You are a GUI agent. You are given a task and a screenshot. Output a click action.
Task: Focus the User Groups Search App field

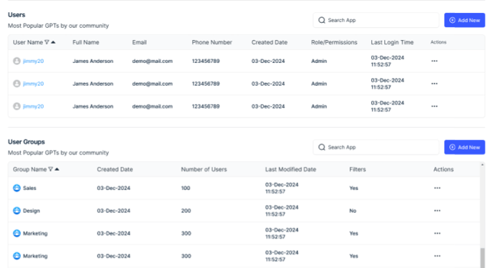pyautogui.click(x=375, y=147)
